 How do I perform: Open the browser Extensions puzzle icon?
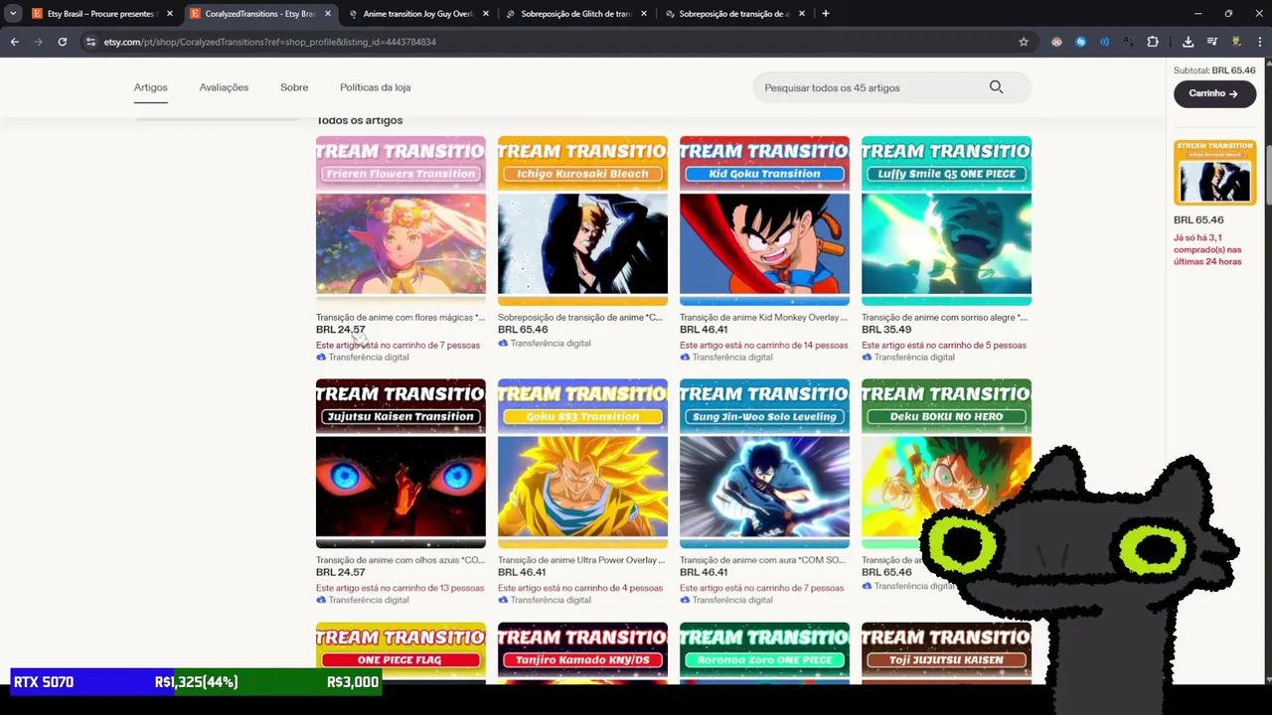[x=1153, y=42]
